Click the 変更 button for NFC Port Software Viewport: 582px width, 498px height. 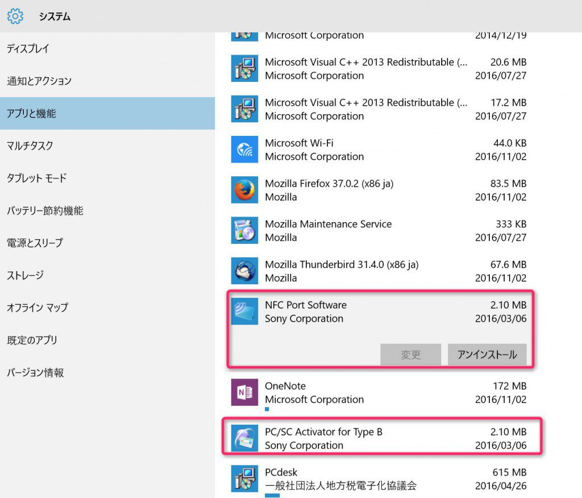pyautogui.click(x=410, y=354)
